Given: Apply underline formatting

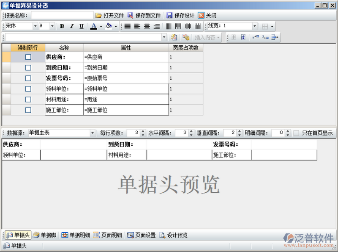Looking at the screenshot, I should tap(81, 26).
